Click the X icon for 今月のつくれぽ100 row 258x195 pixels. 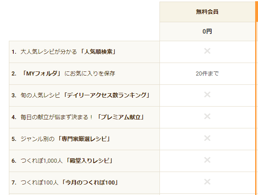click(207, 182)
